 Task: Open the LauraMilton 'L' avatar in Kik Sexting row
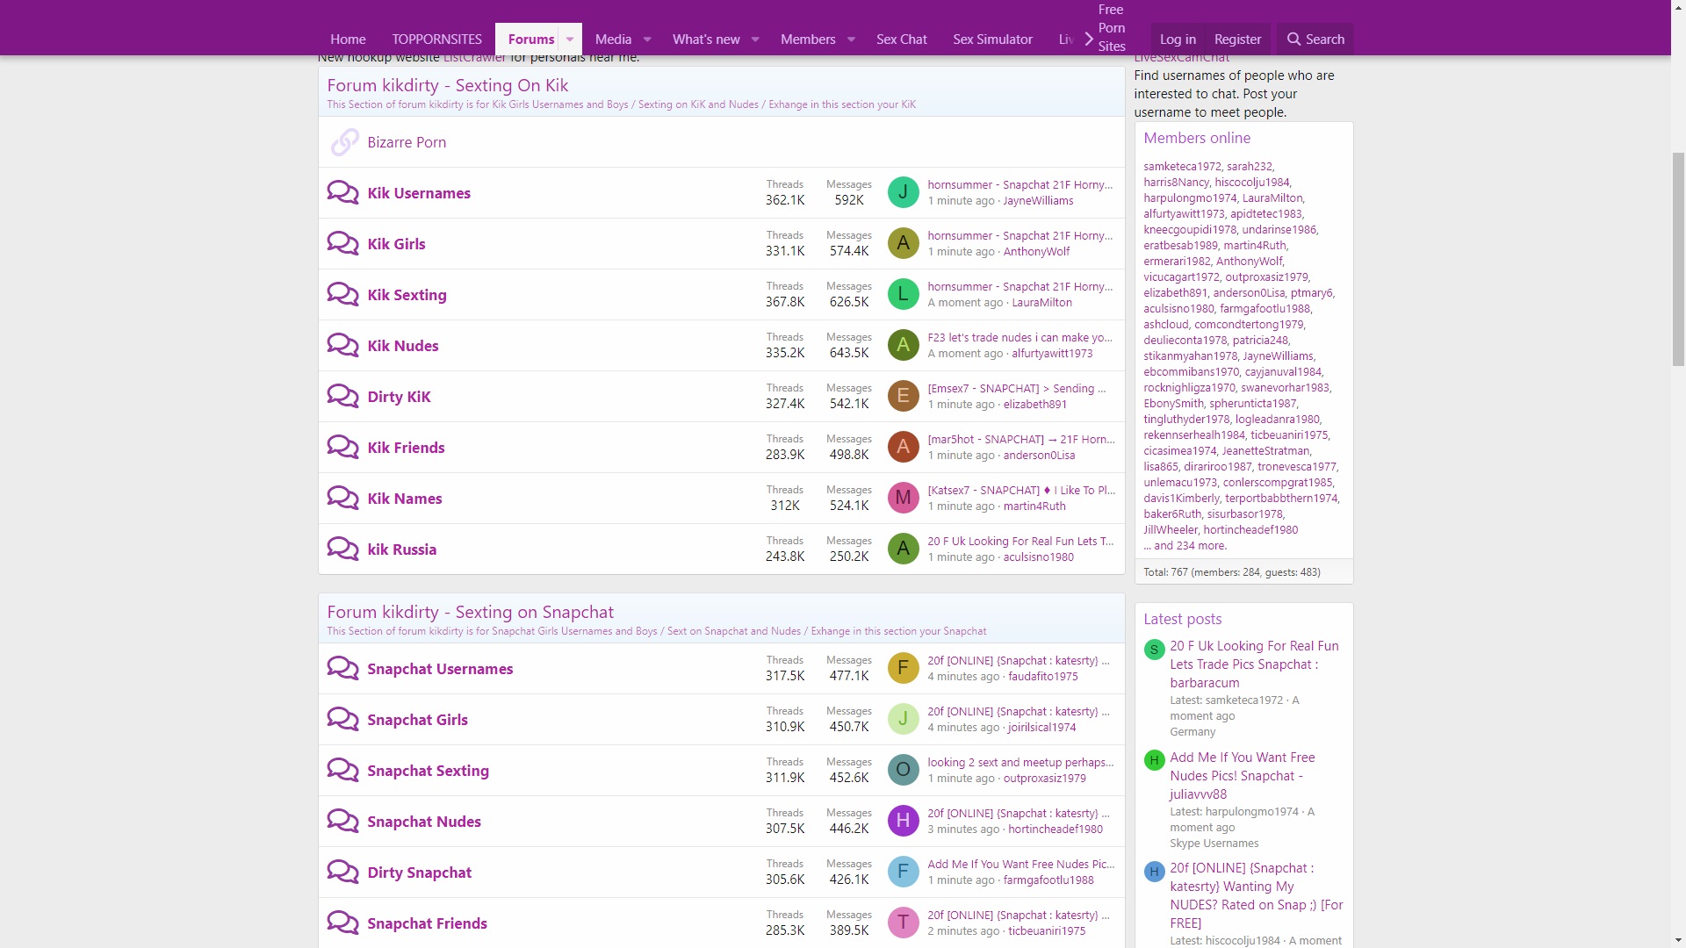903,294
